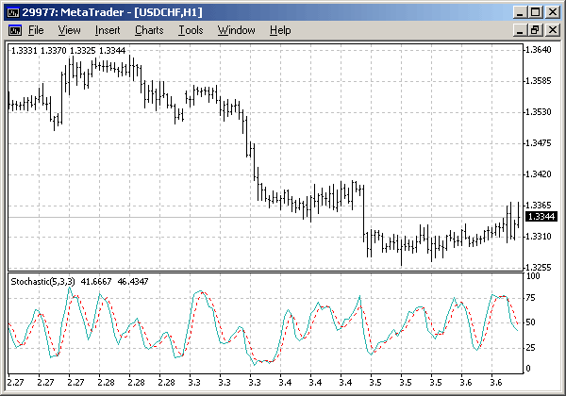Click the 1.3365 price scale label
Viewport: 566px width, 396px height.
pyautogui.click(x=539, y=206)
